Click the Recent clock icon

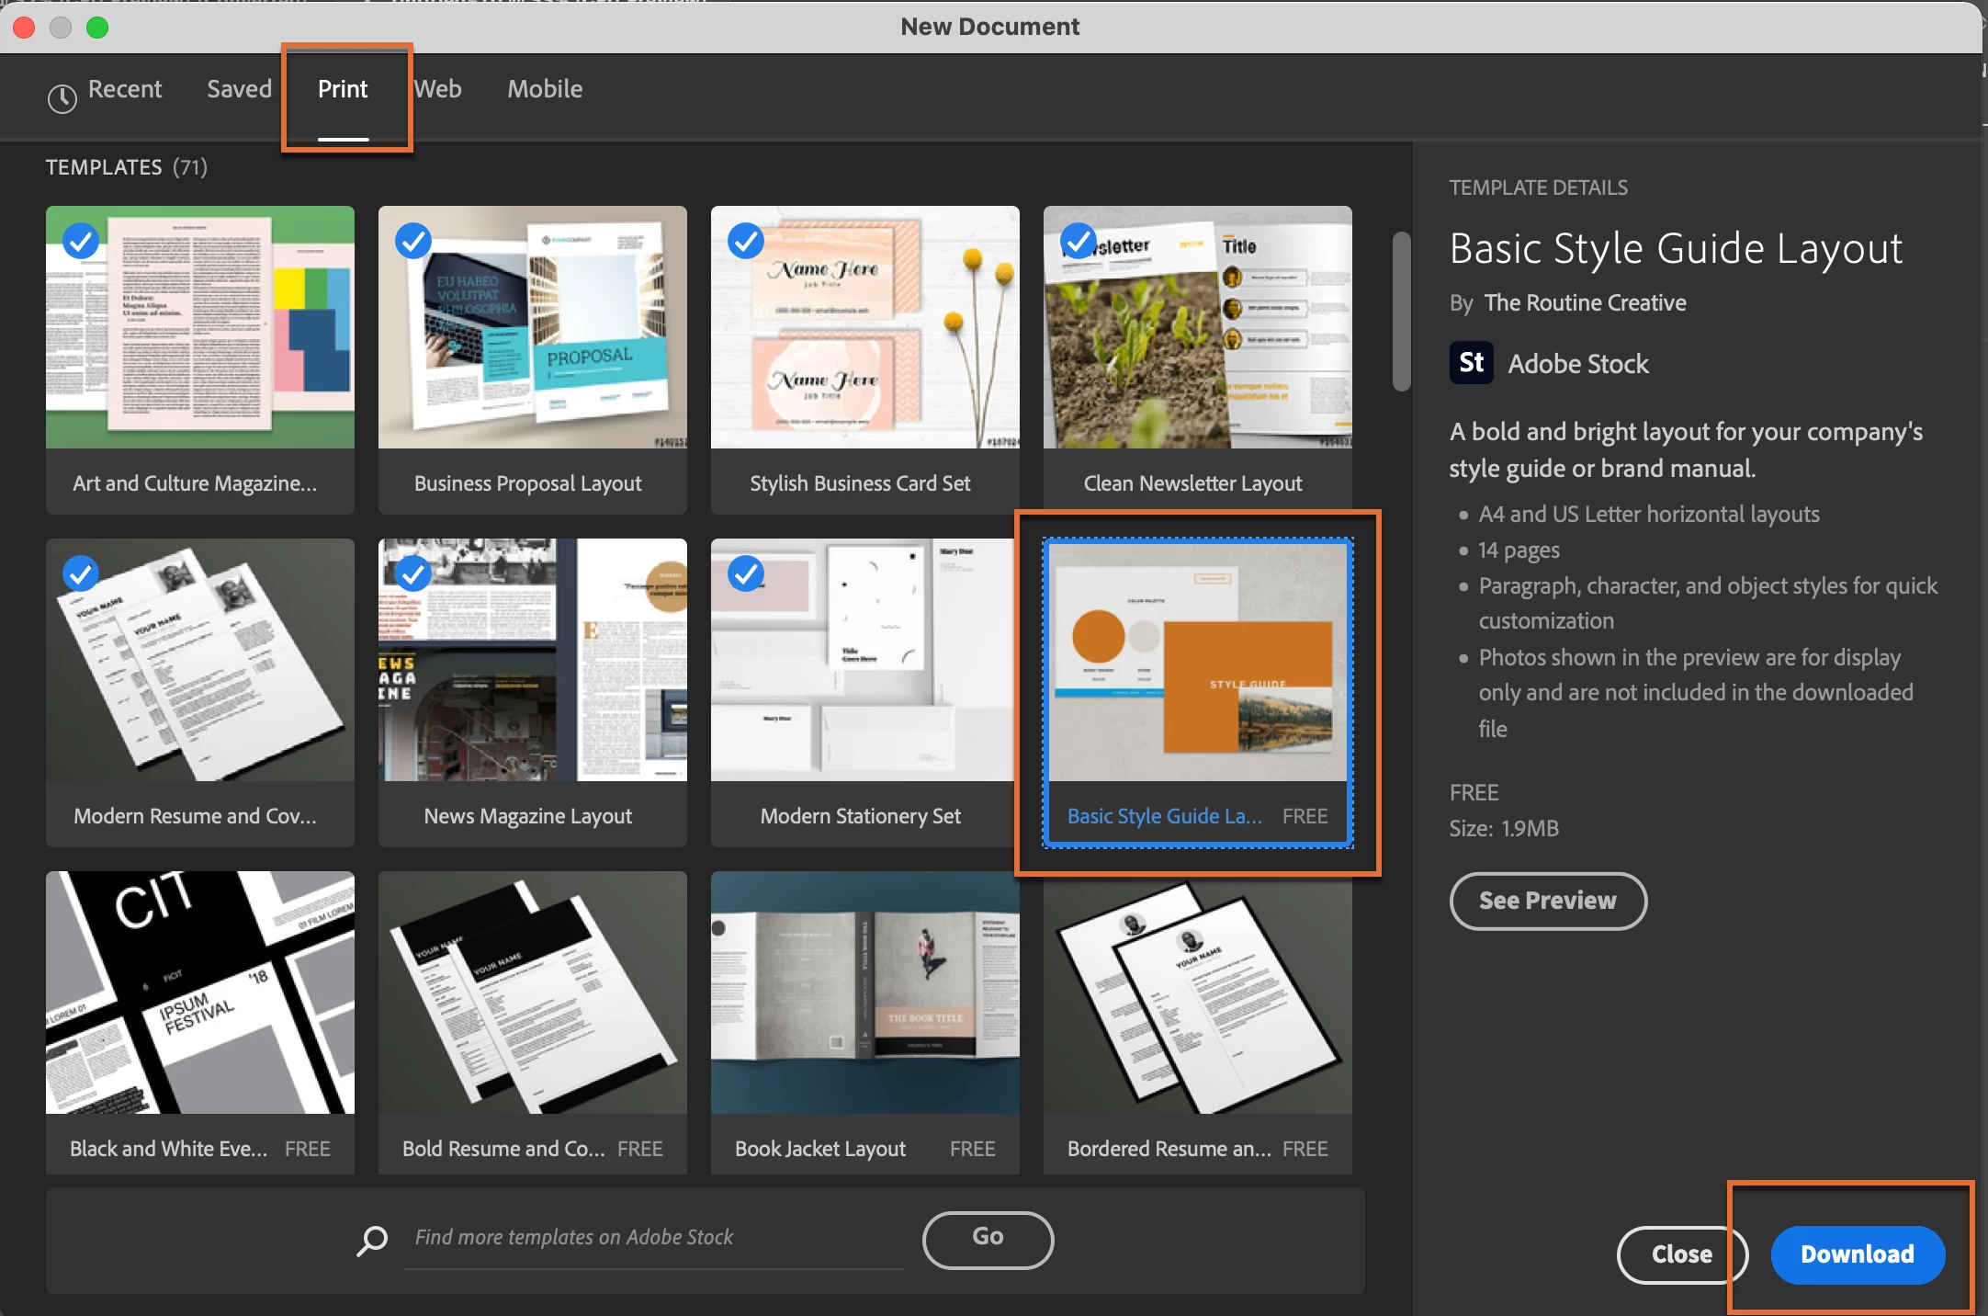62,98
